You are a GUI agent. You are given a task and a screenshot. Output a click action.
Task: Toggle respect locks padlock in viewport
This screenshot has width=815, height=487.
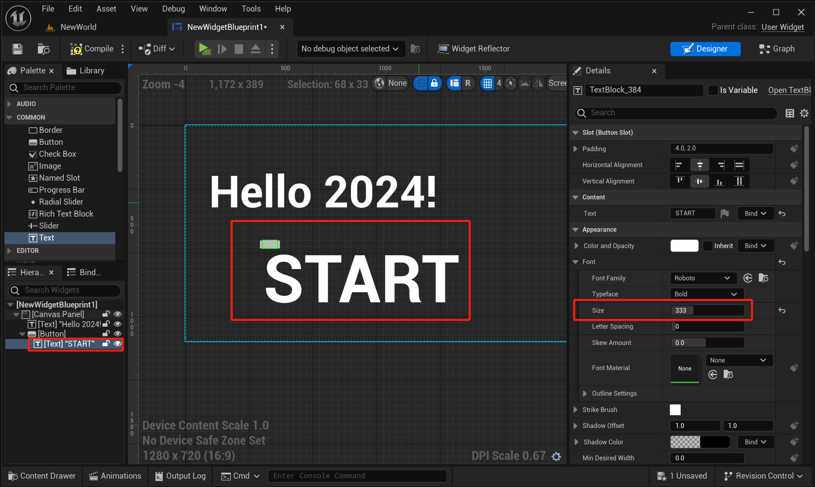pyautogui.click(x=435, y=83)
